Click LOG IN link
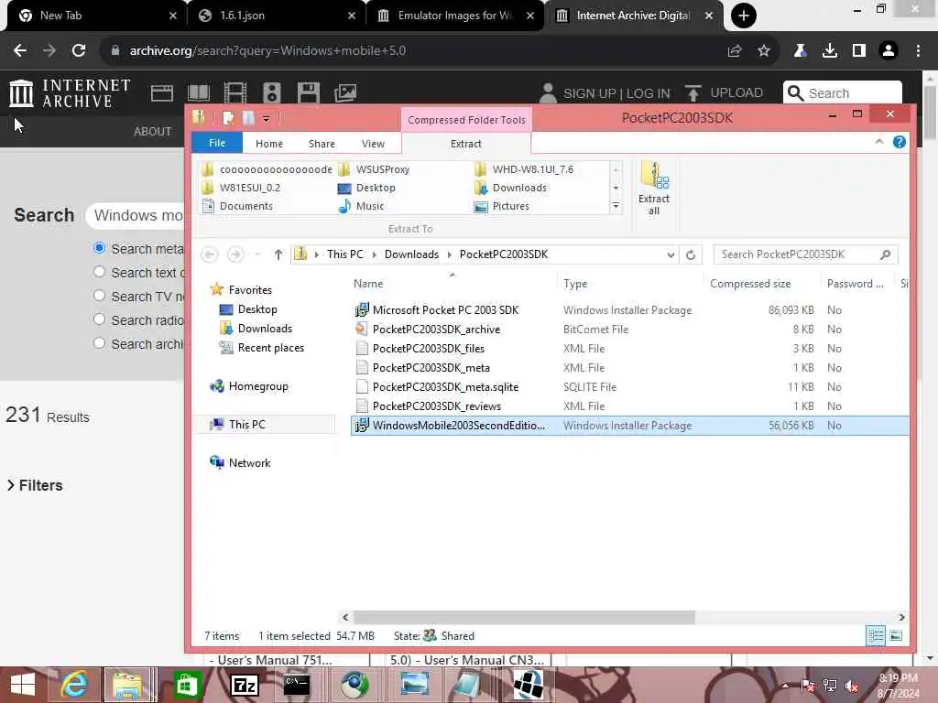Image resolution: width=938 pixels, height=703 pixels. click(648, 93)
